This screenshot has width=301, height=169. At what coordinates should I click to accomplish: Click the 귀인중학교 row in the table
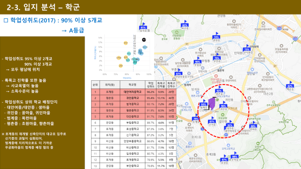coord(134,98)
